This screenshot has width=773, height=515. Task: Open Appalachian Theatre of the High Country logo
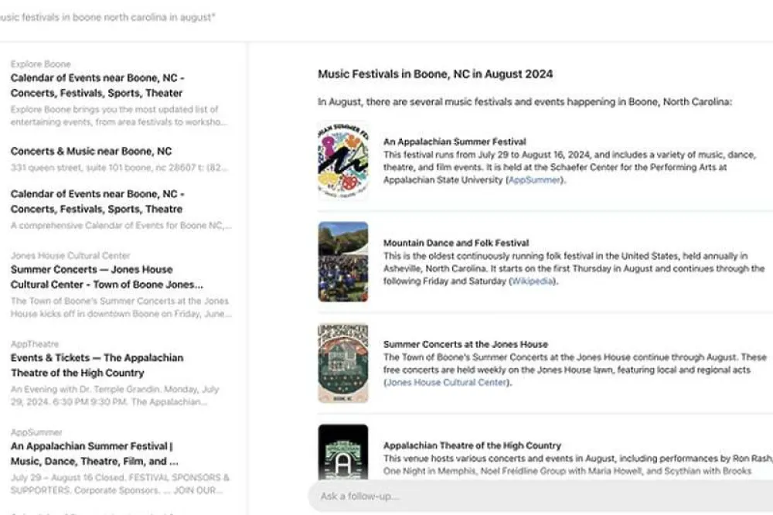tap(343, 452)
